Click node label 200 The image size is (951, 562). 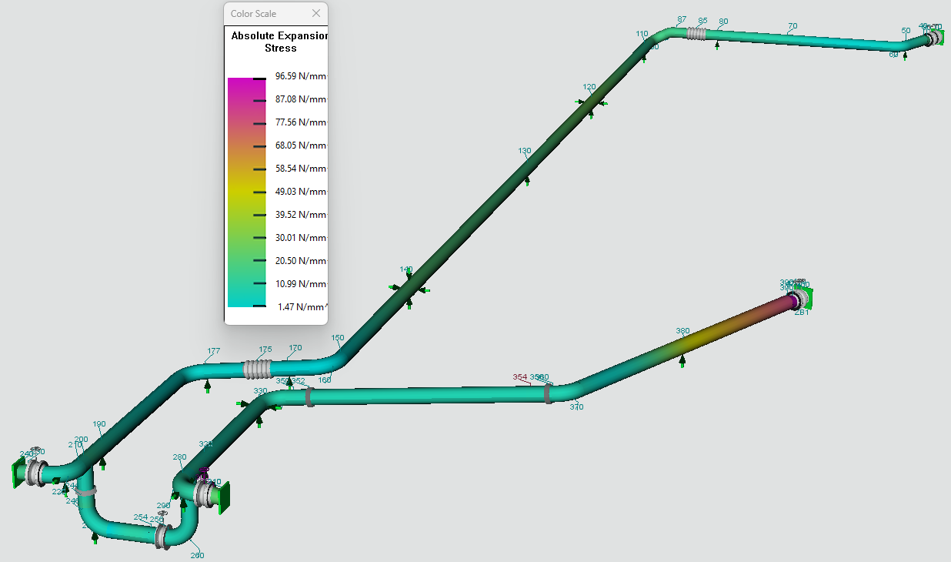81,440
